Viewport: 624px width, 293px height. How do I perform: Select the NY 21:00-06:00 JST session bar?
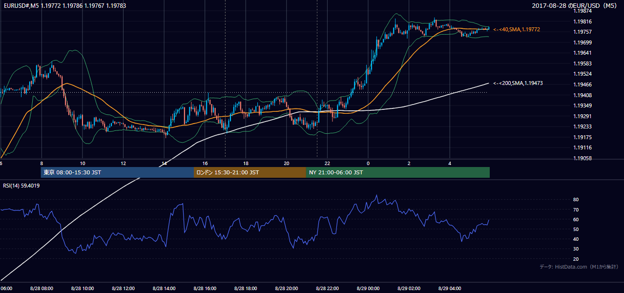(x=398, y=172)
